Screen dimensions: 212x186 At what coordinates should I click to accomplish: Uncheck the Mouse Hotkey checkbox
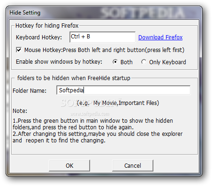[x=19, y=50]
